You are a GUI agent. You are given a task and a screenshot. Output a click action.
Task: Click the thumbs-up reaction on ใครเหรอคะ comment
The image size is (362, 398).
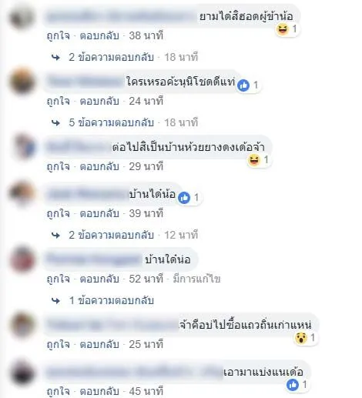point(243,85)
